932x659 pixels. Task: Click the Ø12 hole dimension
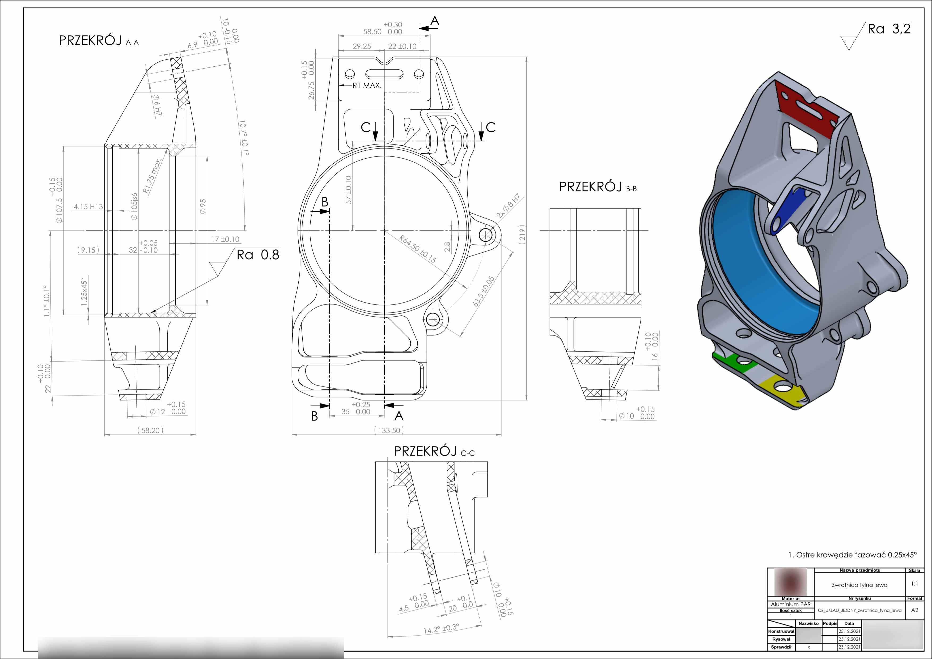[x=168, y=408]
